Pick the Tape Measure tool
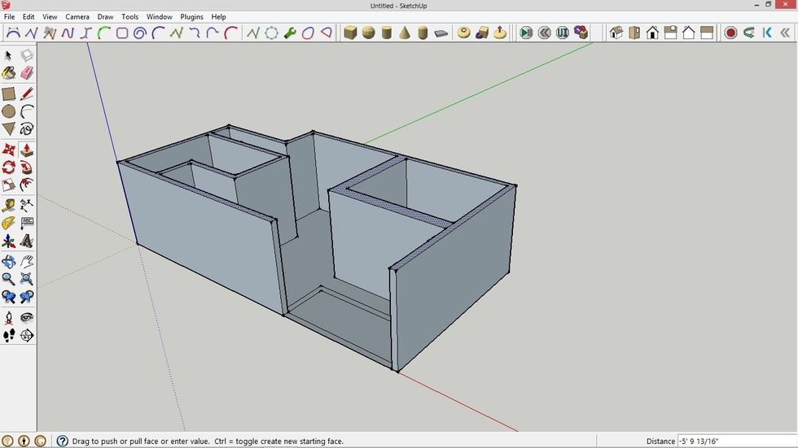The image size is (798, 448). tap(9, 205)
